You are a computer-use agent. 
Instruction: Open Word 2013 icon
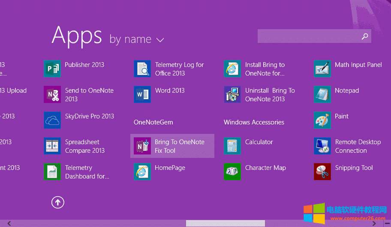click(x=142, y=94)
